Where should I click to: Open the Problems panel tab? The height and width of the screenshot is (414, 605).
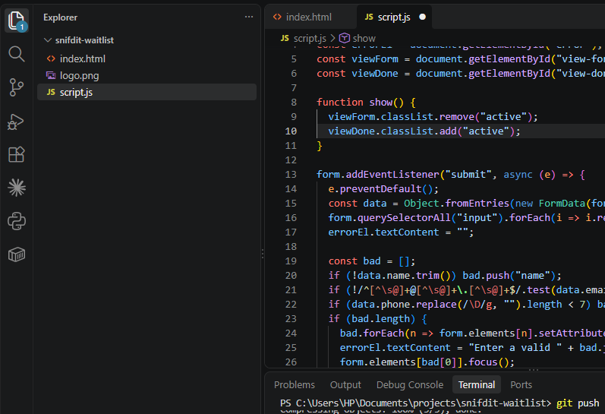tap(295, 384)
